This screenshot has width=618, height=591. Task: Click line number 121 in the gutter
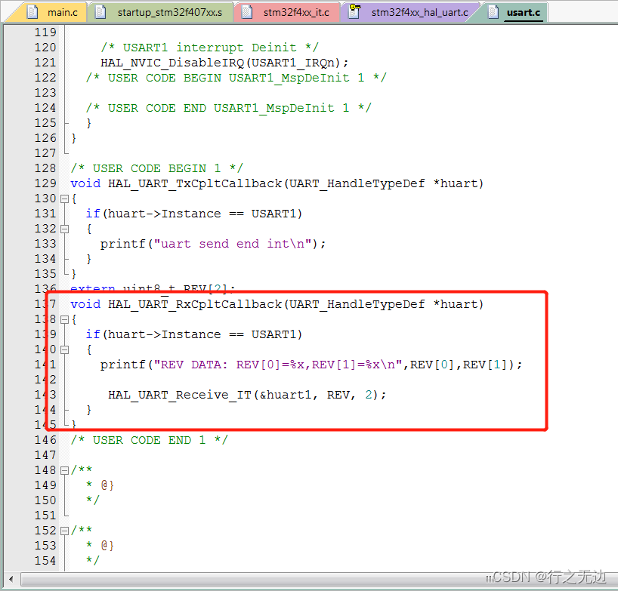(45, 63)
